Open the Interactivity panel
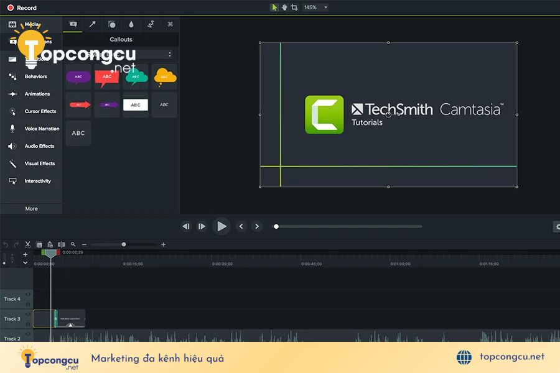 coord(31,181)
